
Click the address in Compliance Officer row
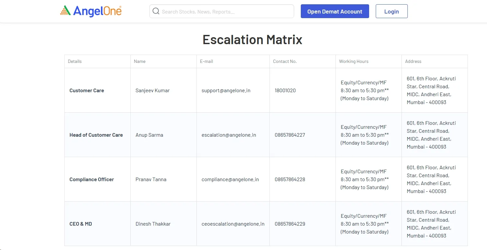point(431,180)
